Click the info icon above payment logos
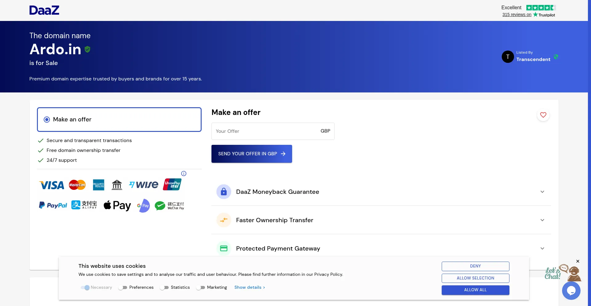Viewport: 591px width, 306px height. pos(184,173)
